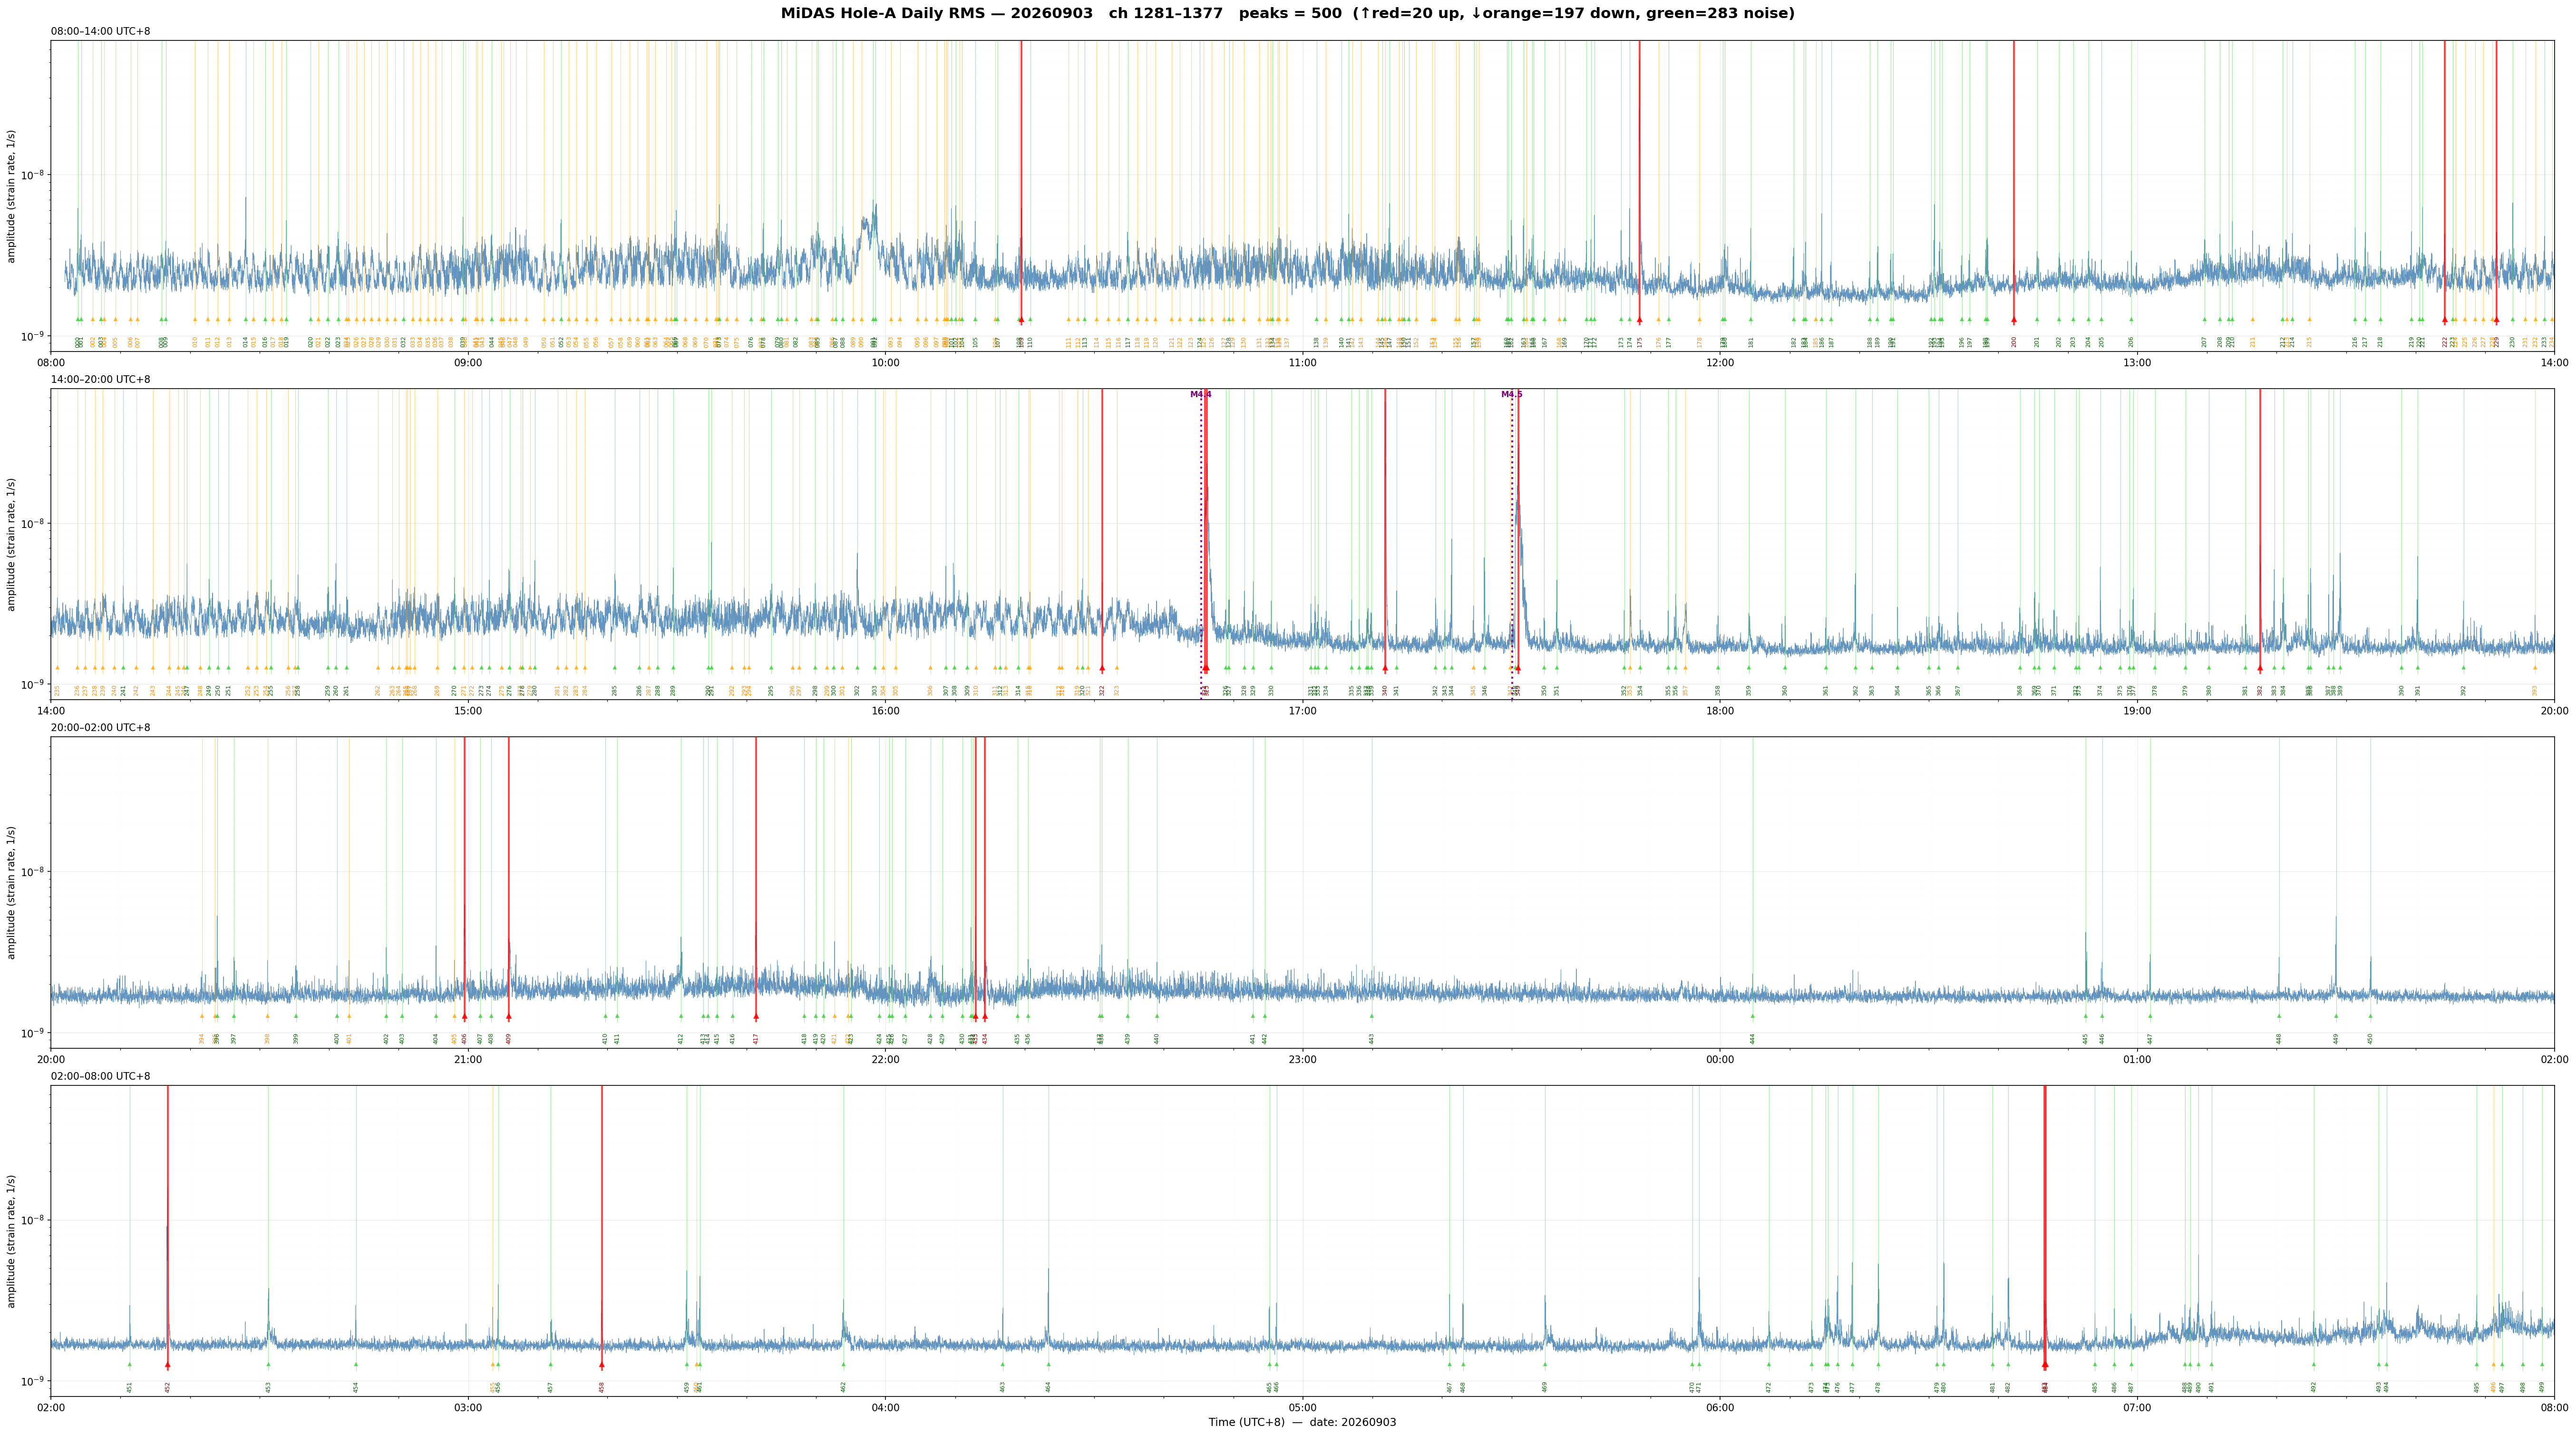The width and height of the screenshot is (2576, 1435).
Task: Click the M4.4 earthquake event label
Action: (1201, 394)
